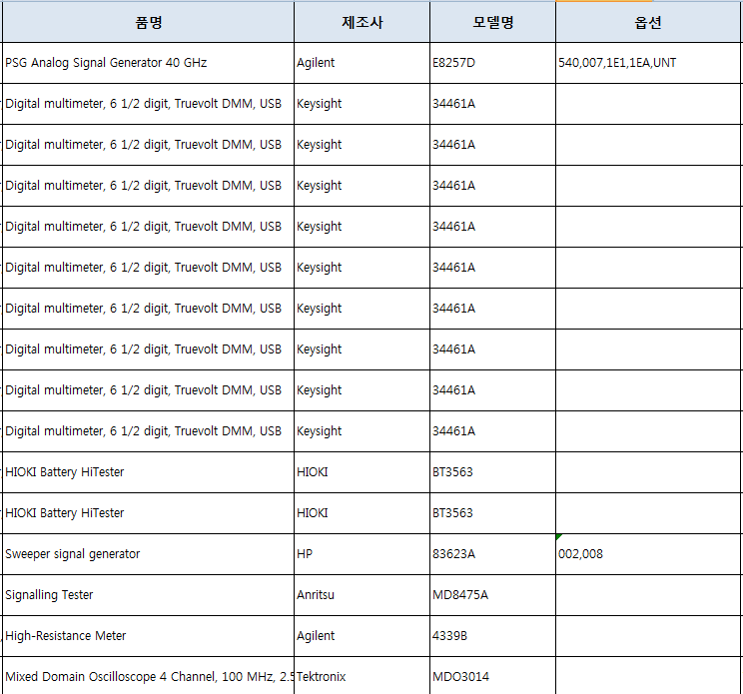Click the 모델명 header cell

492,22
